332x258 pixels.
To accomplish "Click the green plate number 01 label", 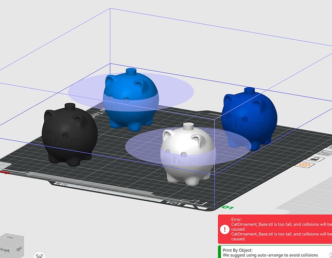I will (x=228, y=207).
